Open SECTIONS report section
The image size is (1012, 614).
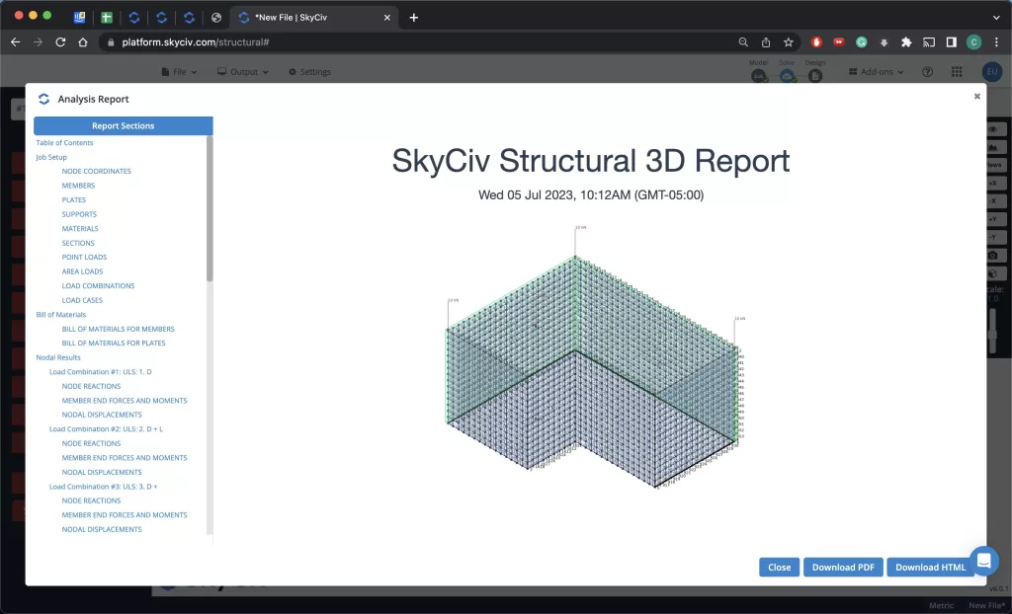point(78,243)
